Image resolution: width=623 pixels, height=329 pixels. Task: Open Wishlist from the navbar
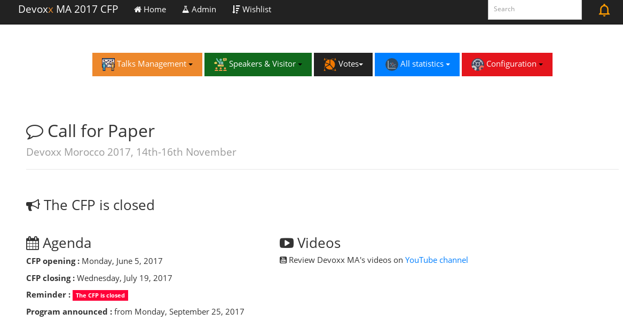click(252, 10)
